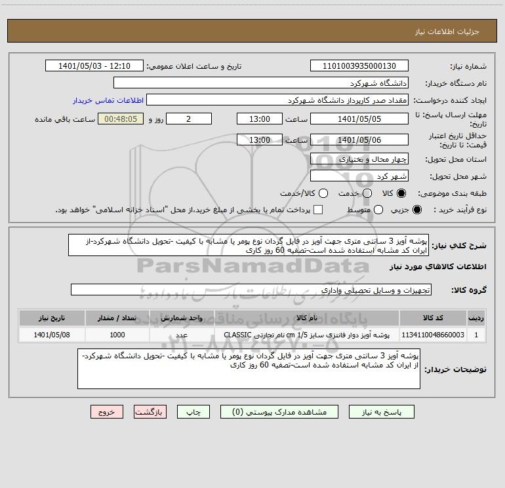Click the پاسخ به نیاز button
The height and width of the screenshot is (488, 505).
[x=382, y=412]
